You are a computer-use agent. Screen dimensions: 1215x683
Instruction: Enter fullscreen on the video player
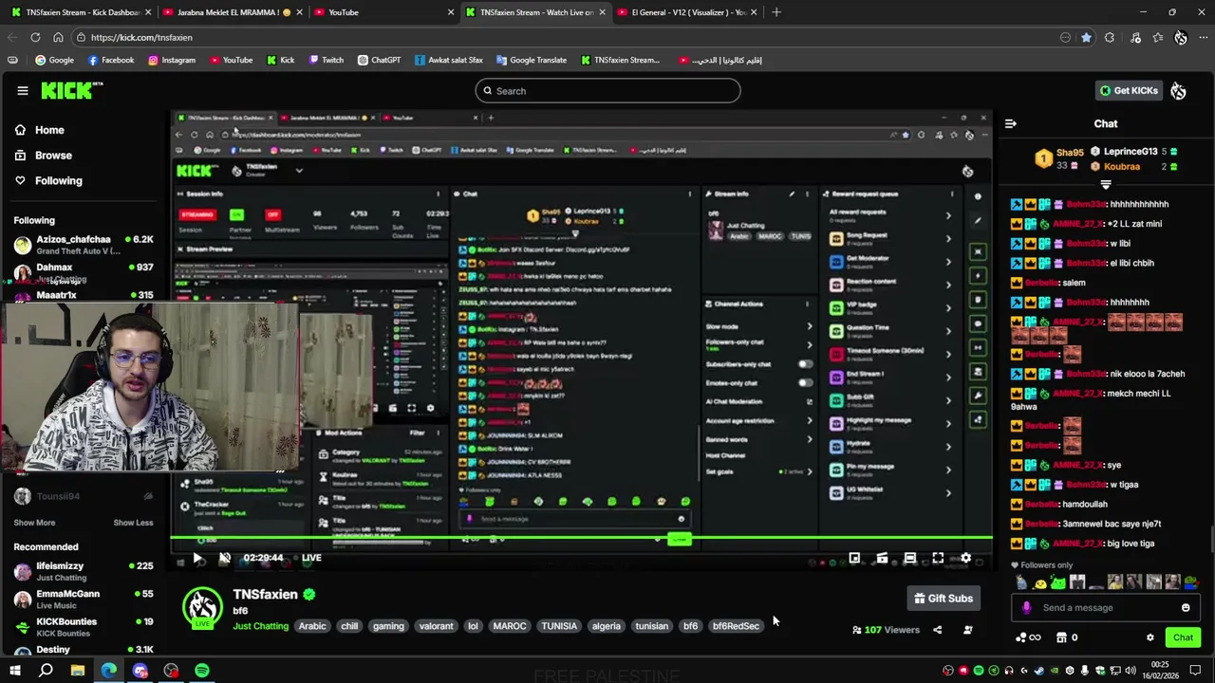pos(938,558)
